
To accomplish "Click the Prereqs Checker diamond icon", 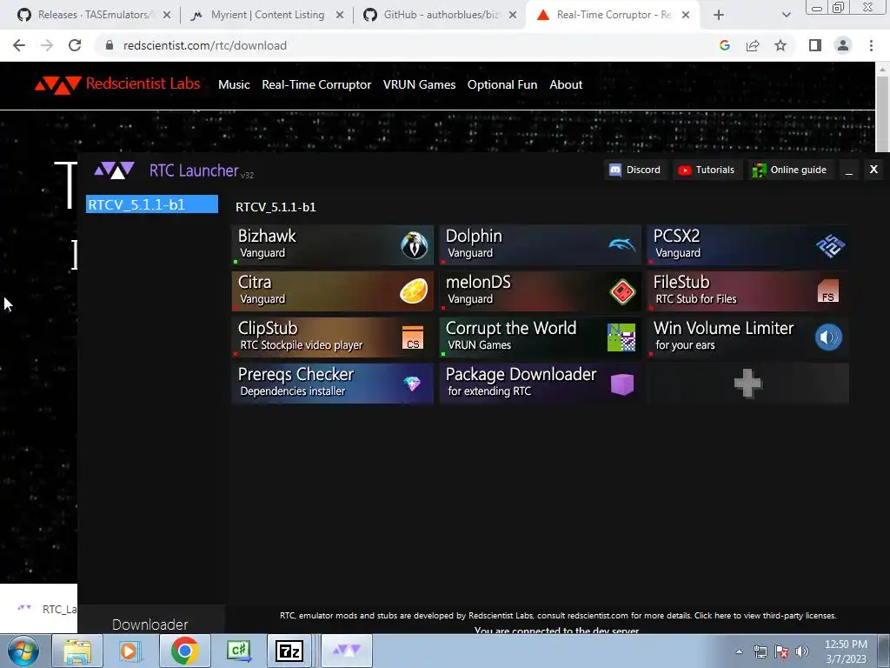I will 412,384.
